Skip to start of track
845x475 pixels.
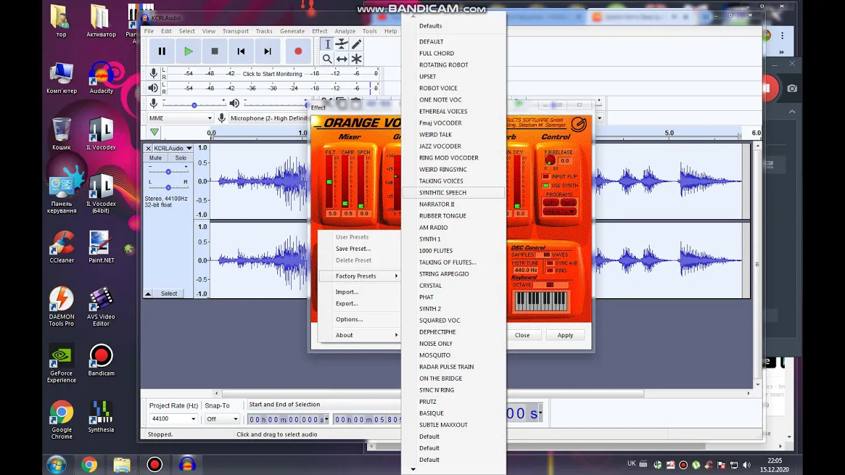[x=241, y=51]
